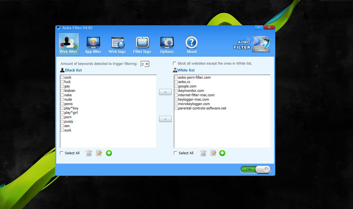Screen dimensions: 353x209
Task: Edit Black list entry with notepad icon
Action: click(x=99, y=153)
